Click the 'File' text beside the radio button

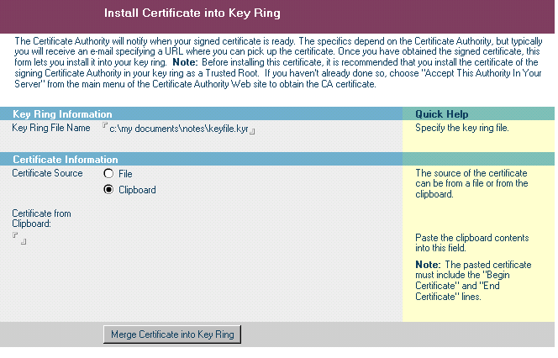[126, 174]
